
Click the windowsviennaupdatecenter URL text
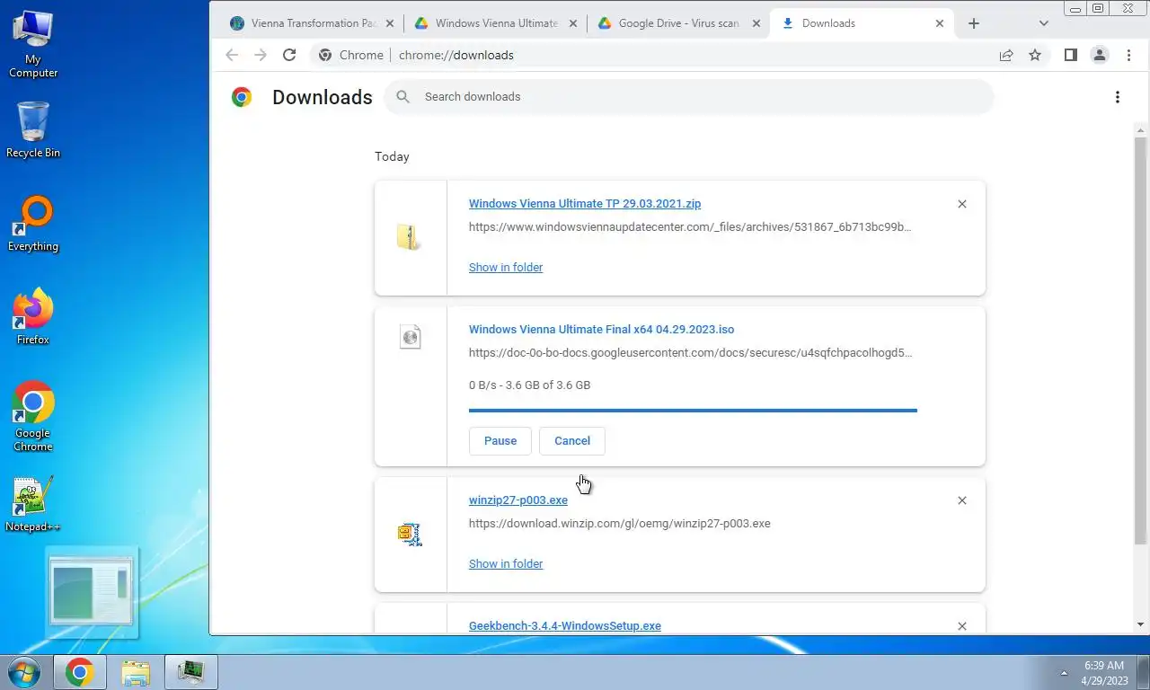690,227
